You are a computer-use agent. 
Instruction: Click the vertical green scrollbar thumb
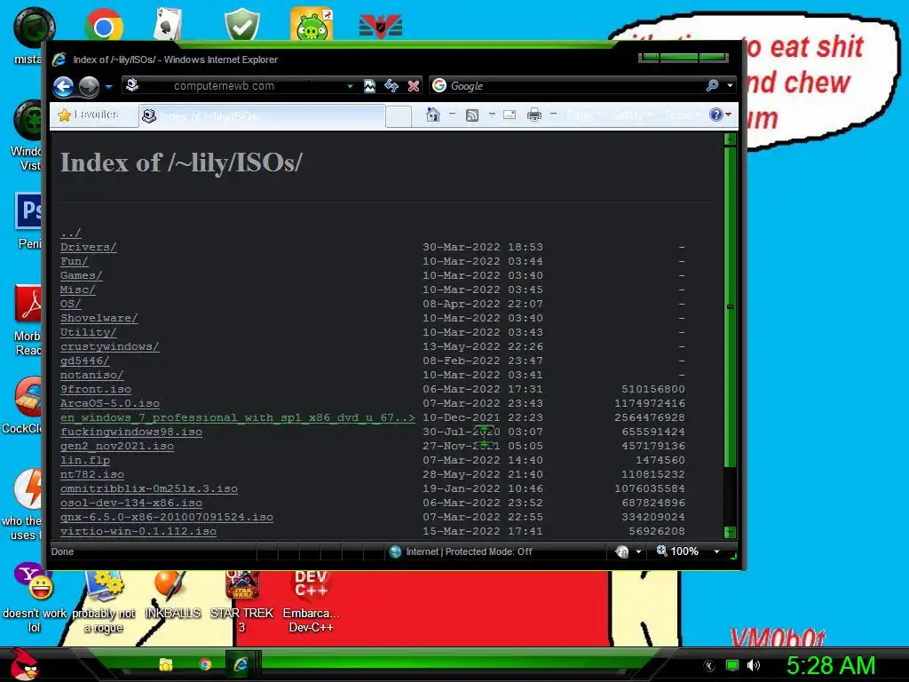coord(730,306)
